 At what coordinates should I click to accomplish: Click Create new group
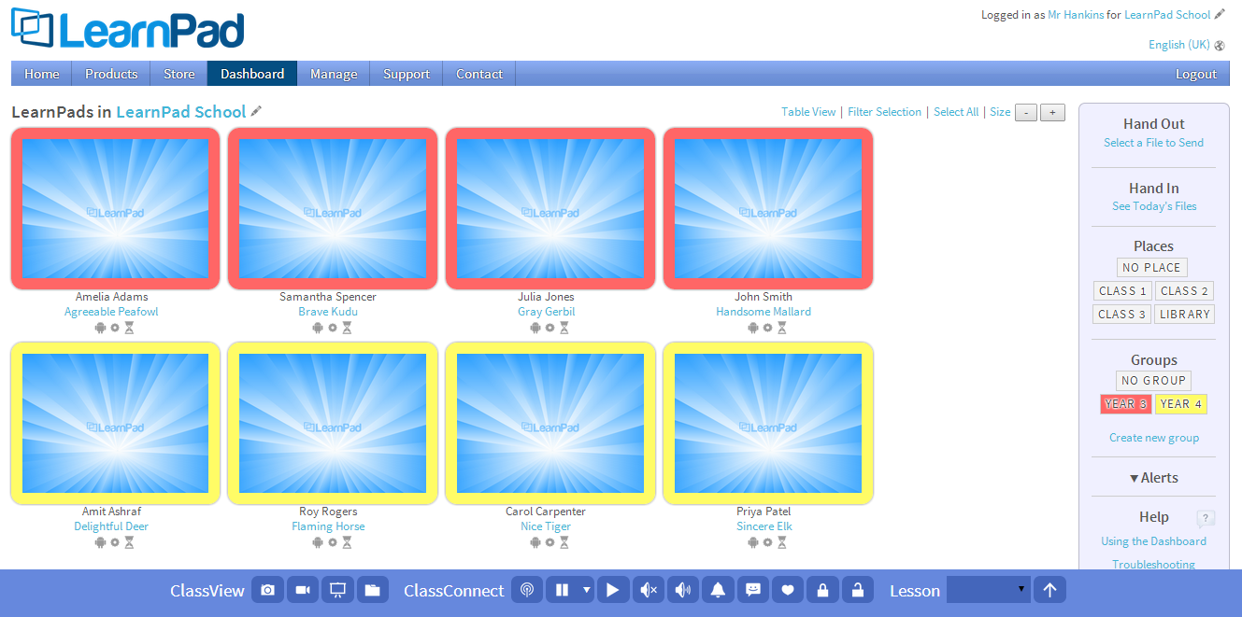tap(1154, 438)
